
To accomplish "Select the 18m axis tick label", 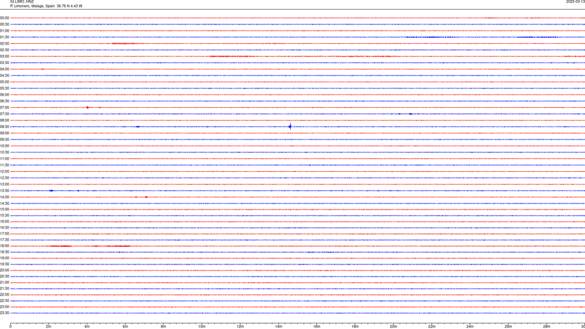I will click(x=355, y=327).
